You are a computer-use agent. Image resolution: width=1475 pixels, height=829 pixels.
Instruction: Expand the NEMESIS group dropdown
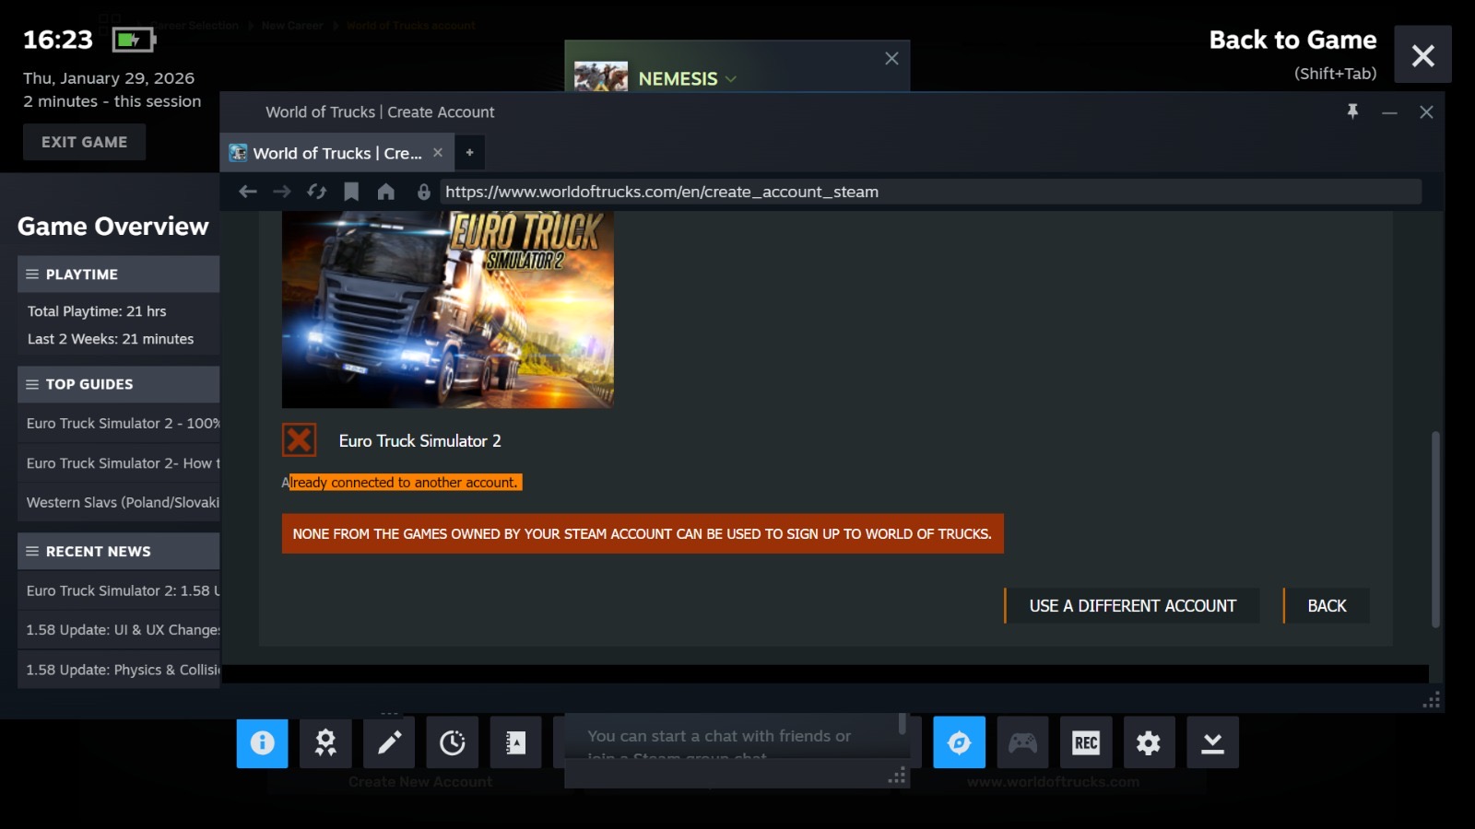click(x=730, y=79)
